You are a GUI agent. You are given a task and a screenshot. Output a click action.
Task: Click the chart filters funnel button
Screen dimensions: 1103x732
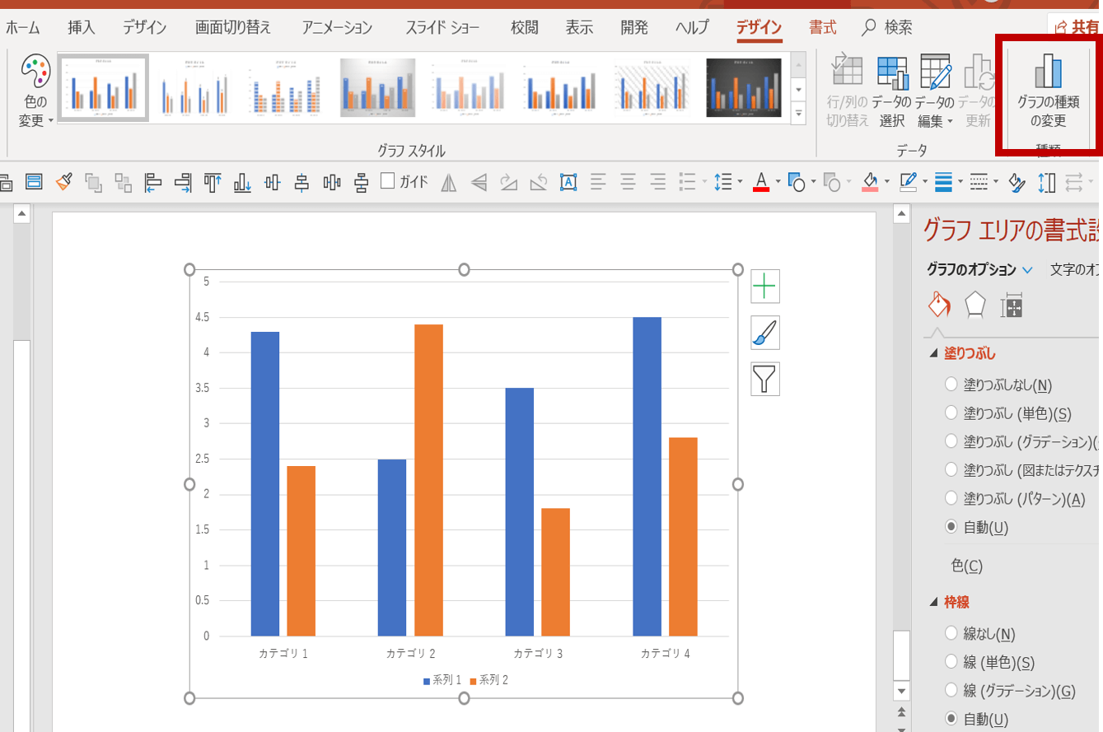click(x=765, y=379)
